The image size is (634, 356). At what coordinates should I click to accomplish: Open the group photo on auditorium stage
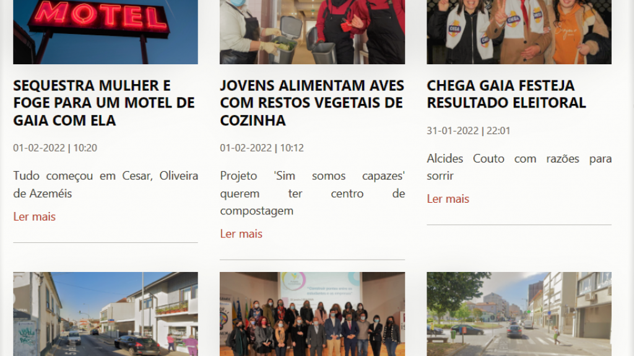(312, 314)
